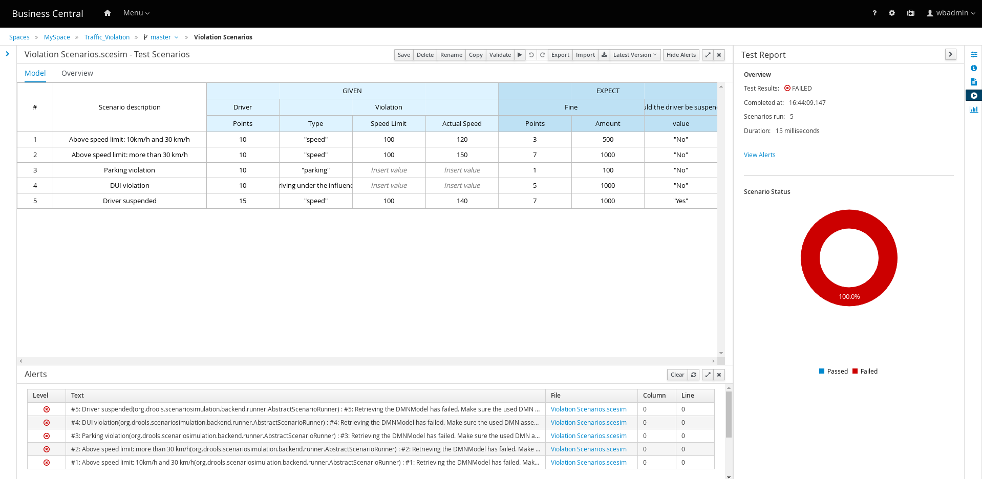Click the Export button

[560, 55]
